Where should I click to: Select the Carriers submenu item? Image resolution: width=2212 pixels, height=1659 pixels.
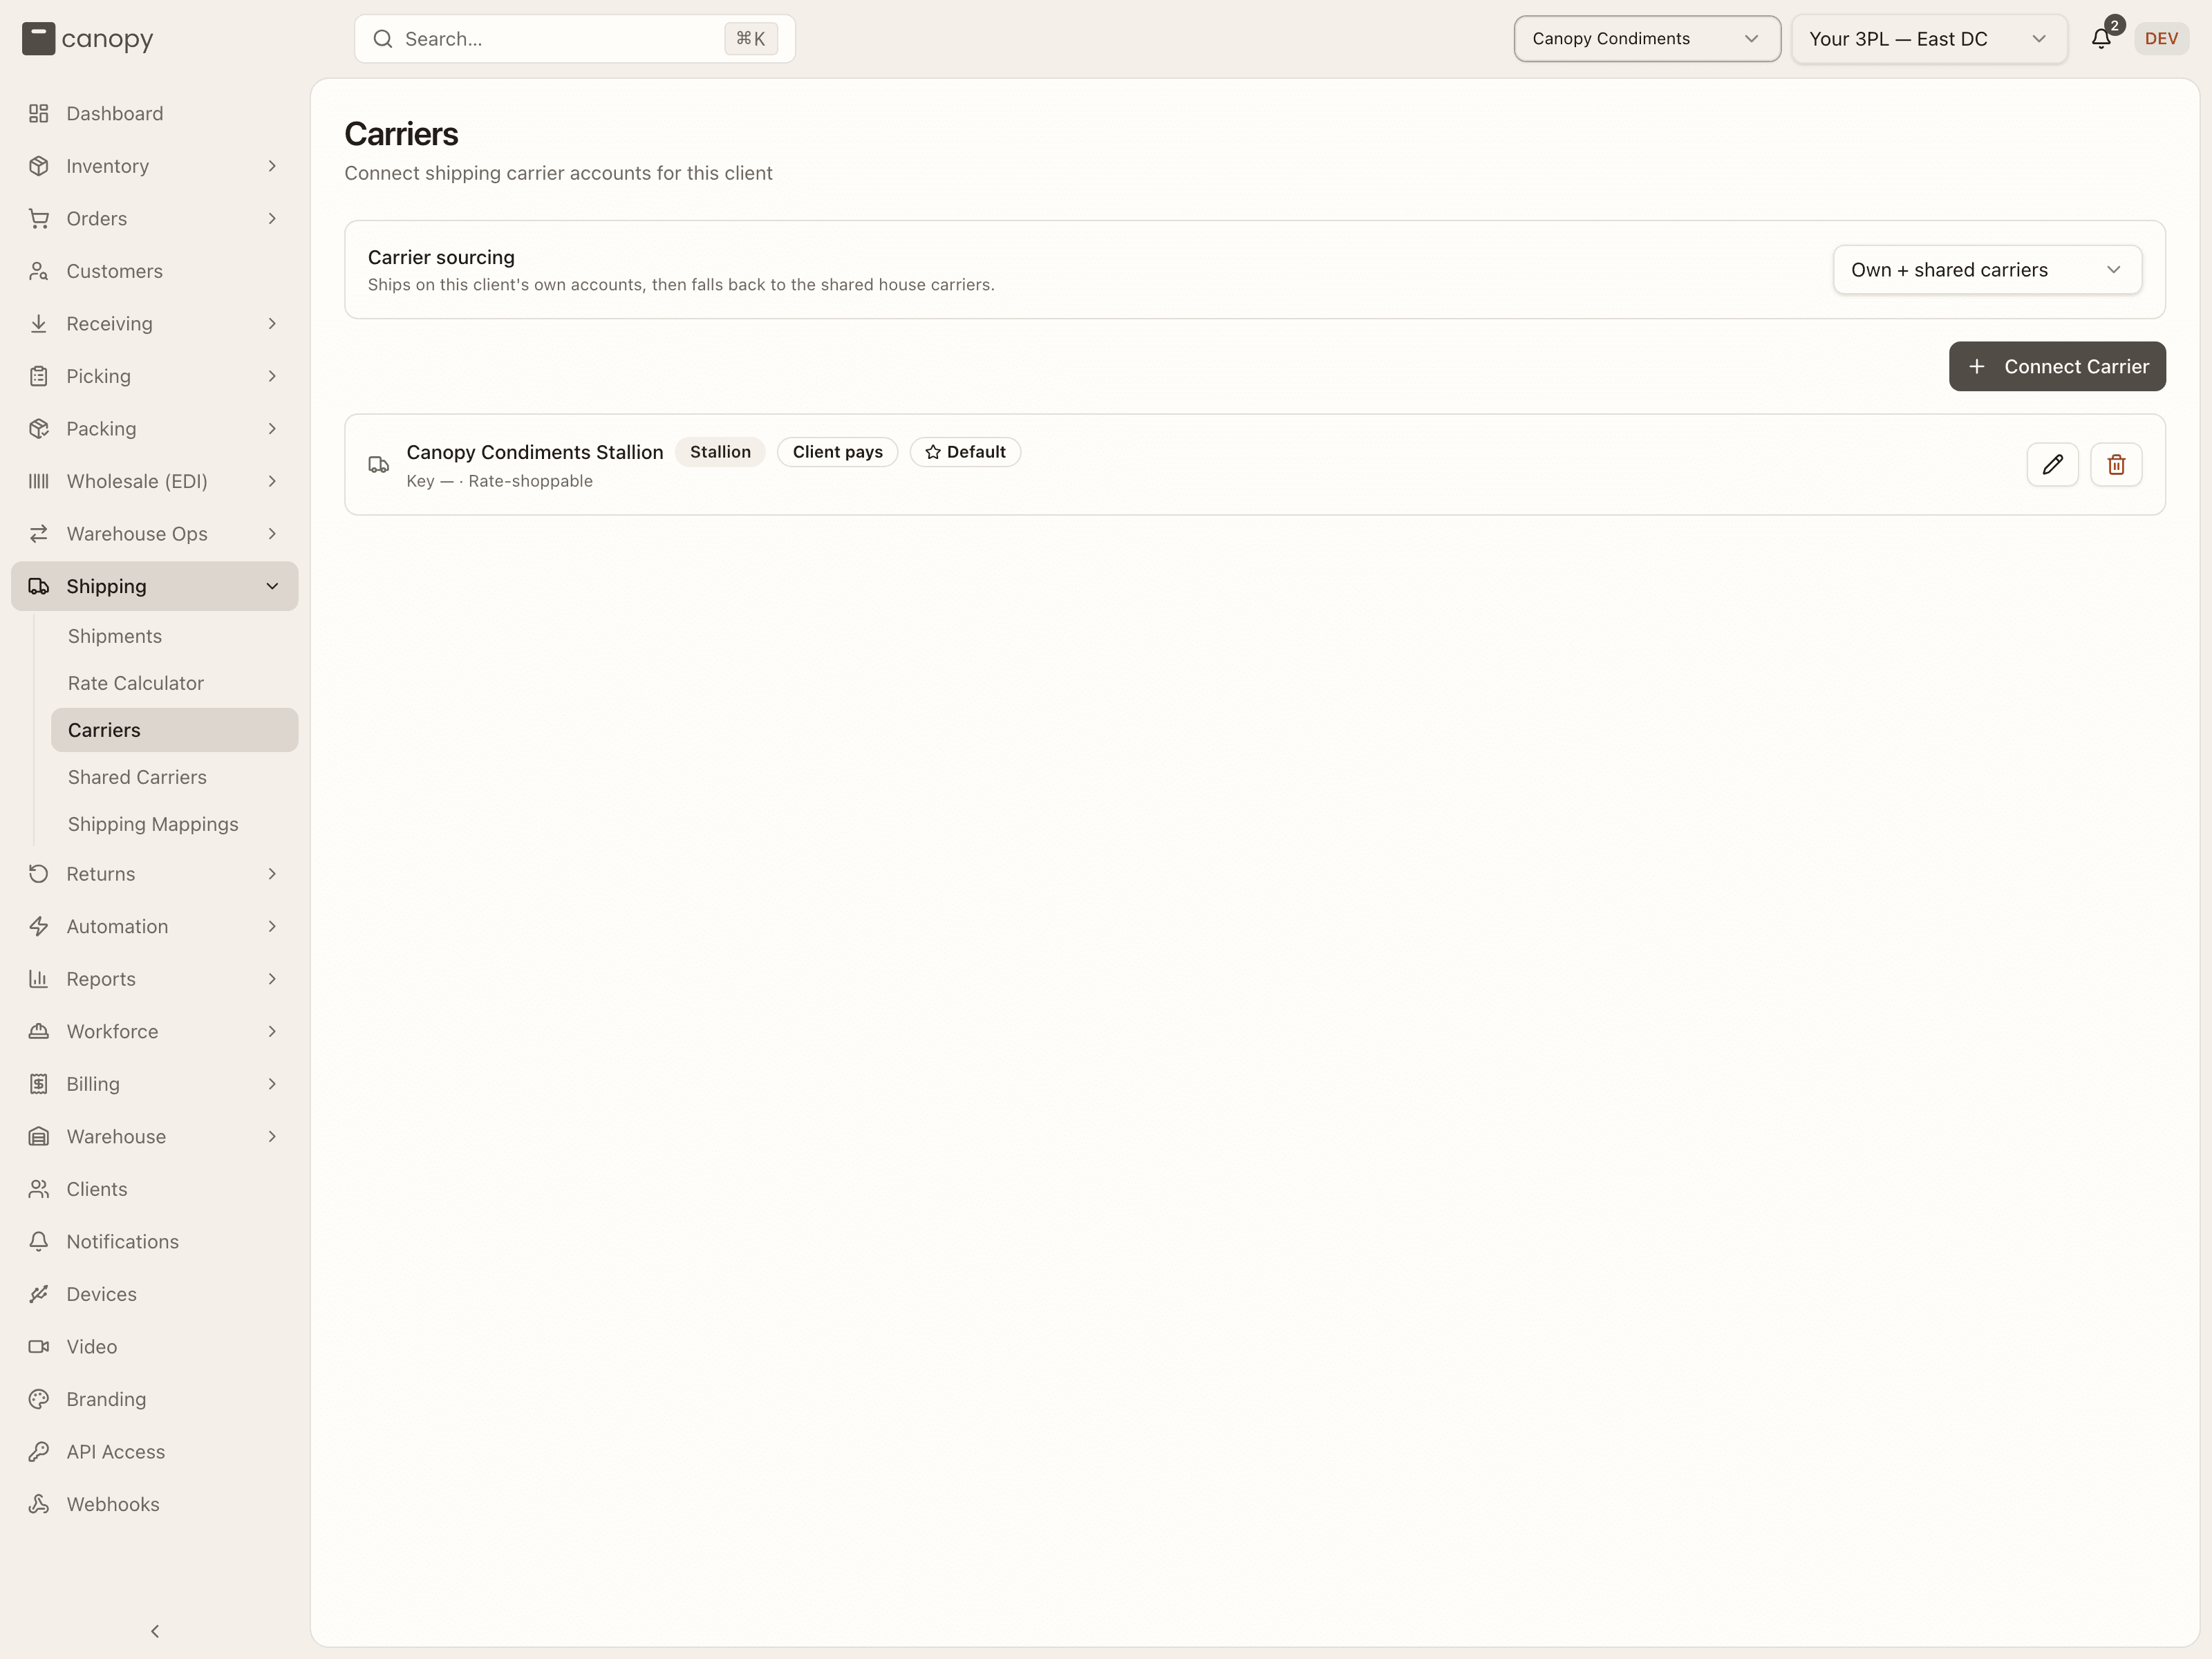tap(175, 730)
